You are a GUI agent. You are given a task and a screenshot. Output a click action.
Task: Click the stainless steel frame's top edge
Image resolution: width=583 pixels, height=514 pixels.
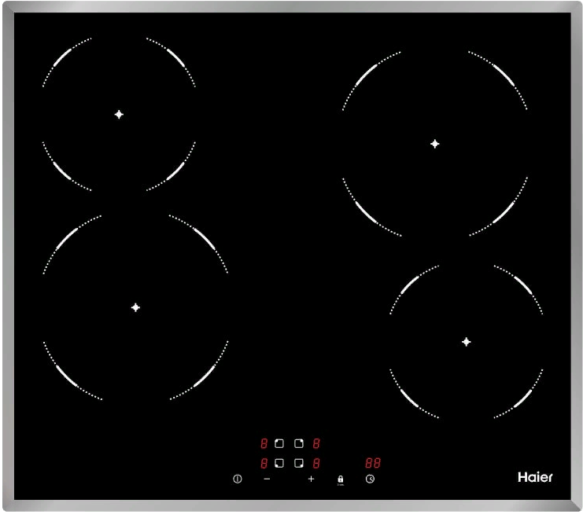pos(291,7)
